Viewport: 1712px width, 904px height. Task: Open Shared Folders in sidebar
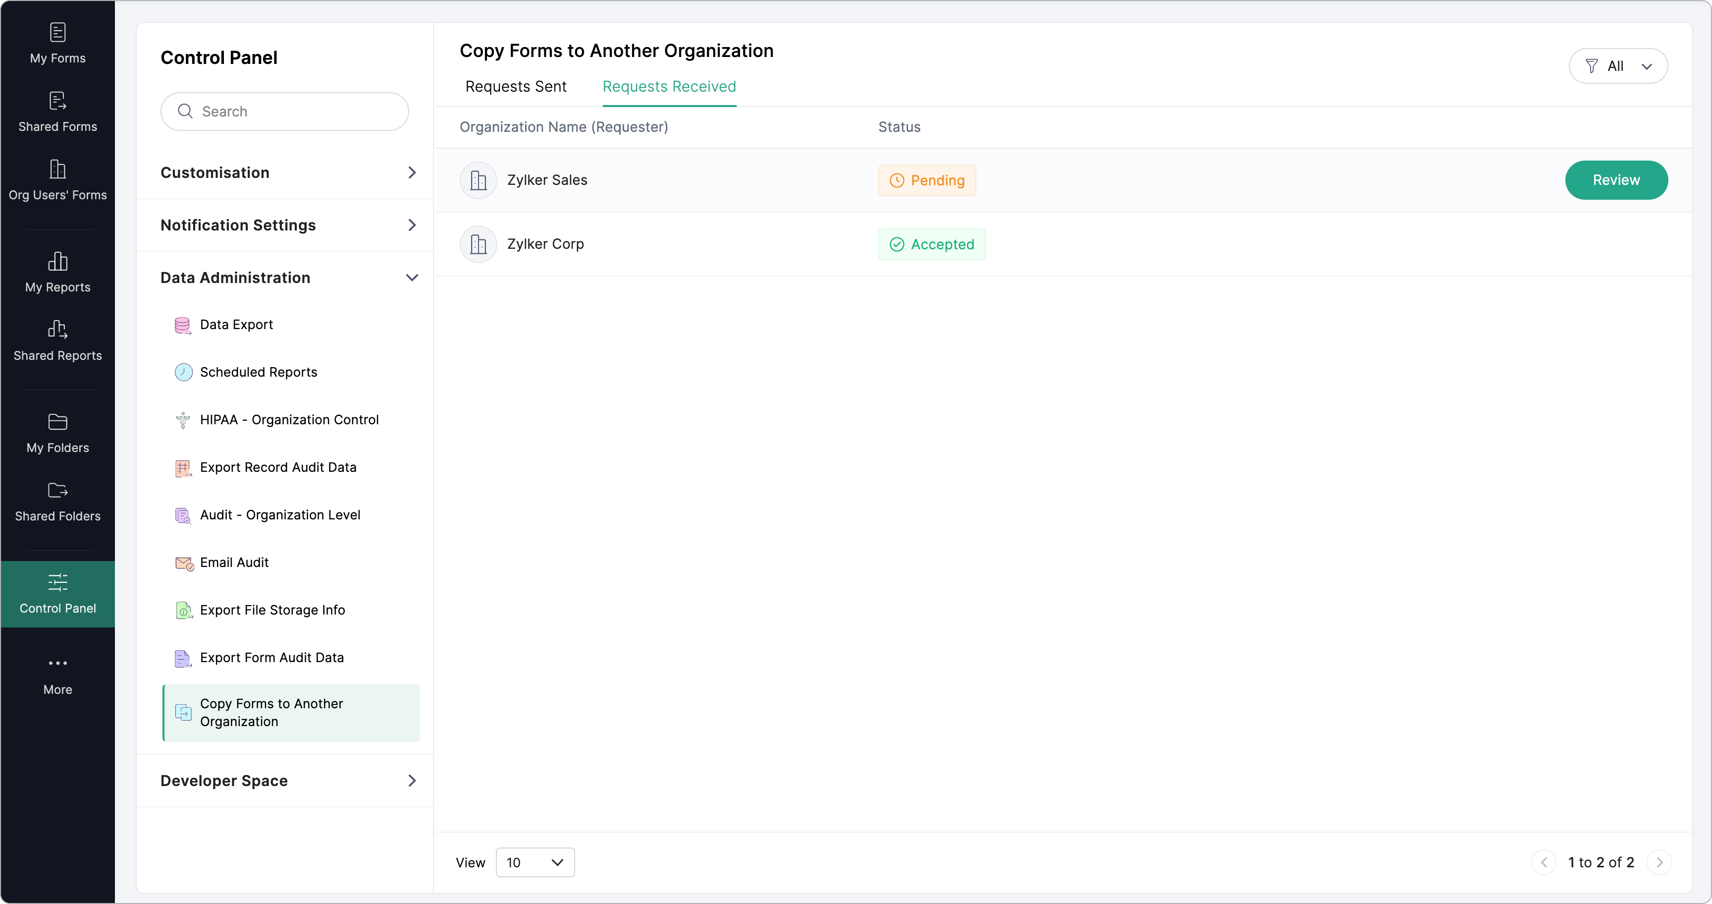click(x=58, y=502)
